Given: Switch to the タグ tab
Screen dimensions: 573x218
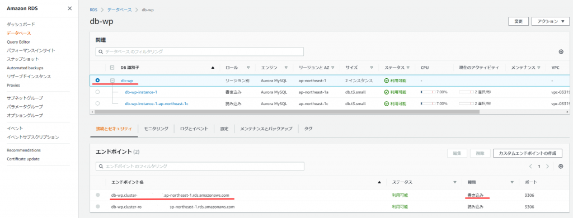Looking at the screenshot, I should click(308, 129).
